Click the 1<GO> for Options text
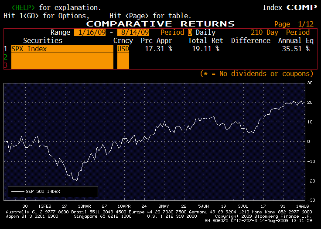Image resolution: width=321 pixels, height=229 pixels. pyautogui.click(x=47, y=16)
